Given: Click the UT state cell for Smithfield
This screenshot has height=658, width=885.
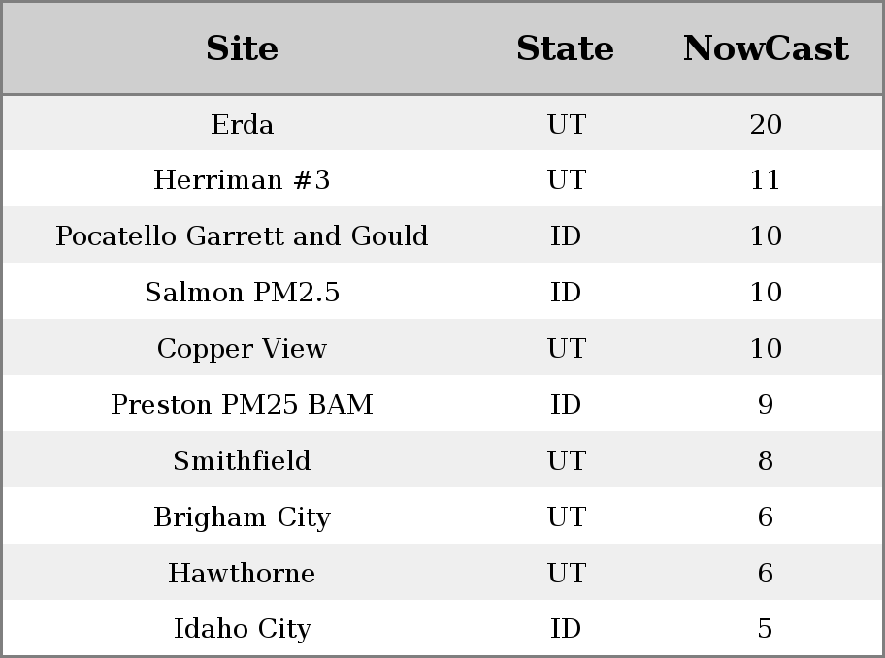Looking at the screenshot, I should tap(566, 460).
